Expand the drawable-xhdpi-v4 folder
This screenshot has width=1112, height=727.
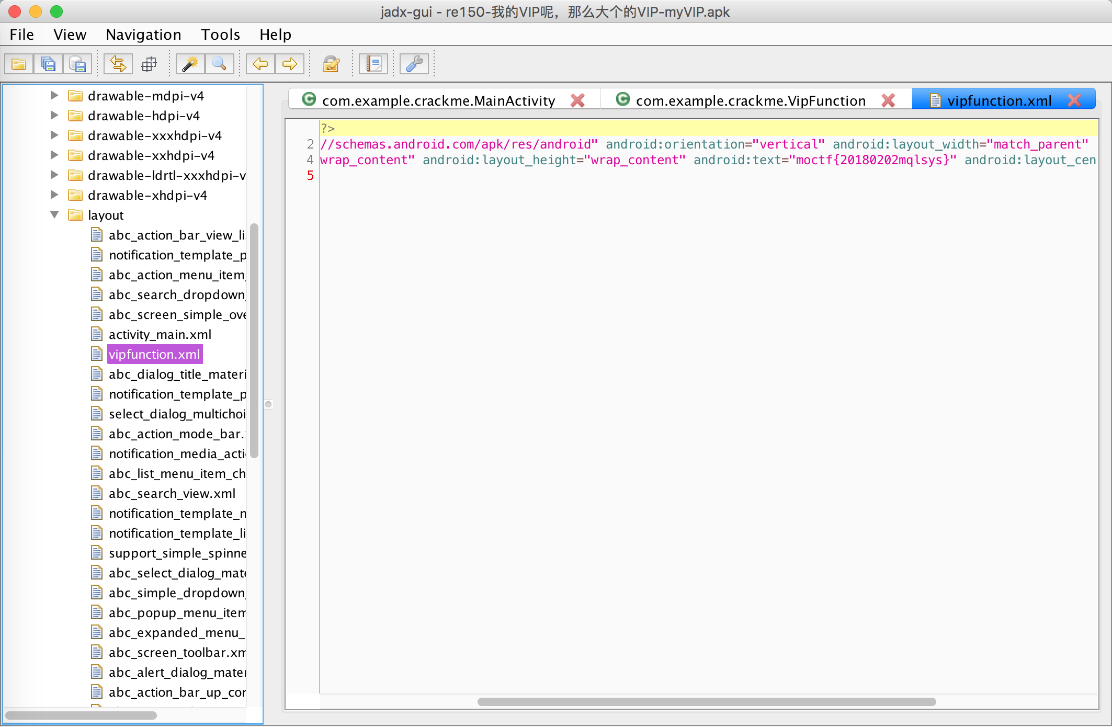coord(54,195)
